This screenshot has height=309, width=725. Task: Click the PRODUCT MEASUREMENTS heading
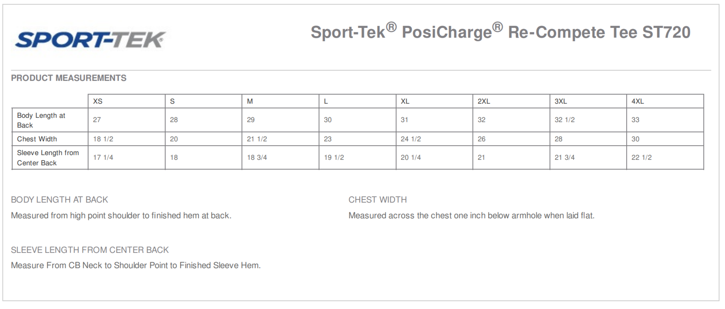[x=69, y=78]
